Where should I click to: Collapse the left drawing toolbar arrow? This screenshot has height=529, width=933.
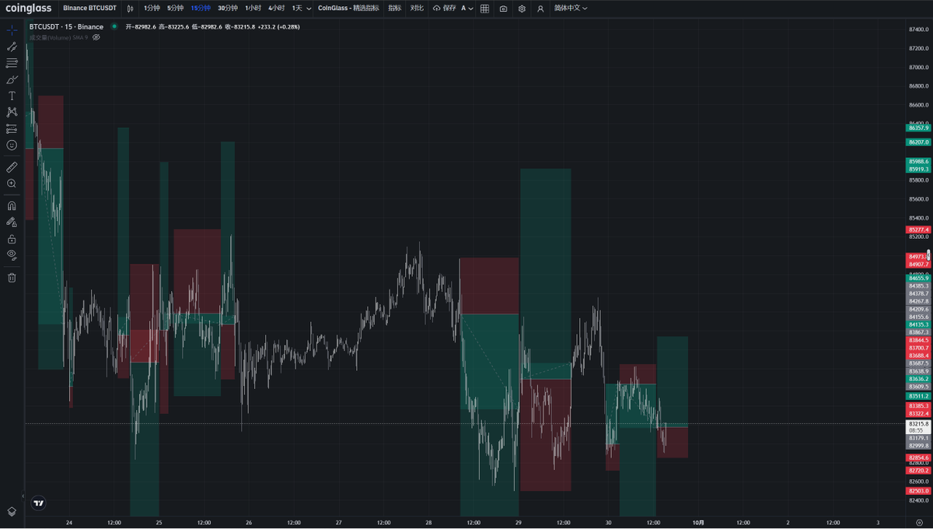click(23, 496)
